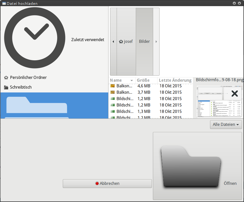Click the big folder icon on Öffnen
244x202 pixels.
tap(190, 166)
